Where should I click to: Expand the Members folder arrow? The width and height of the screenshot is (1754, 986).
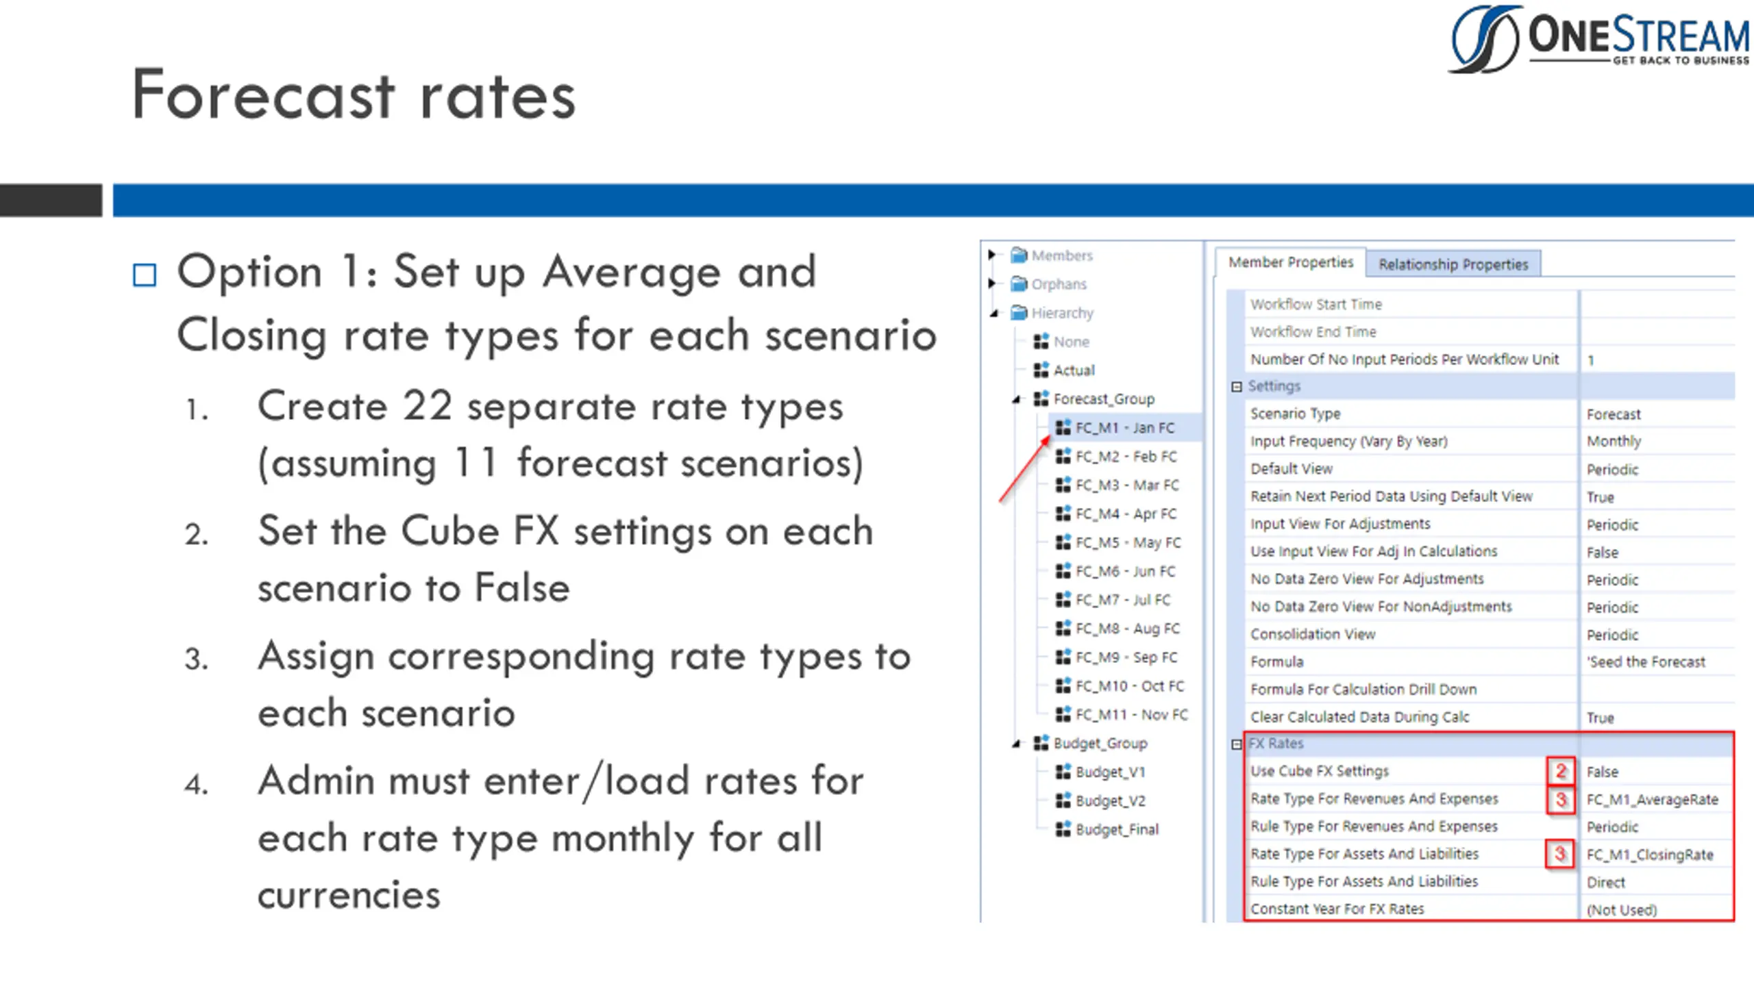pos(992,255)
